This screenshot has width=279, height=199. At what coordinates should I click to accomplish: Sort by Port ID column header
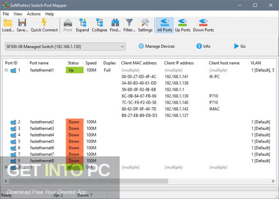tap(15, 63)
